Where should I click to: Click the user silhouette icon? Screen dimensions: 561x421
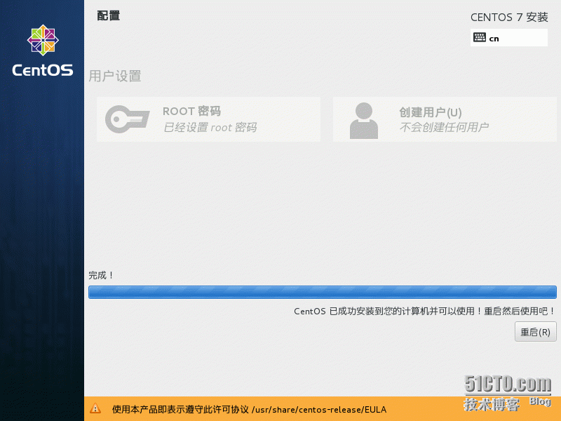[363, 120]
